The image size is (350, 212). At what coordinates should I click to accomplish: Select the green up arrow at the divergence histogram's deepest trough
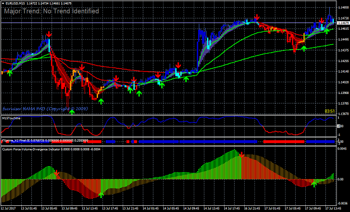pyautogui.click(x=101, y=195)
